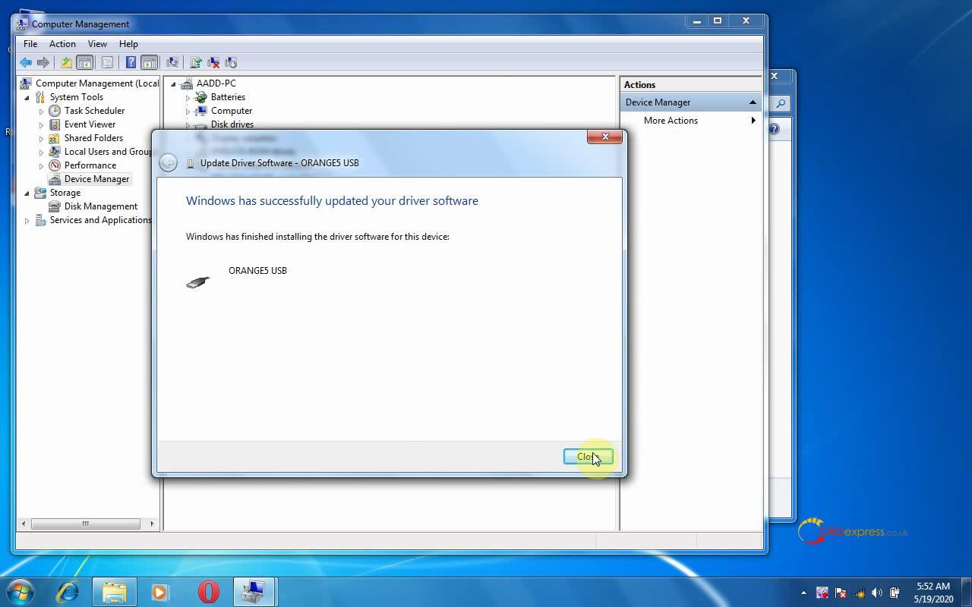Open Internet Explorer from the taskbar
The height and width of the screenshot is (607, 972).
(x=68, y=592)
